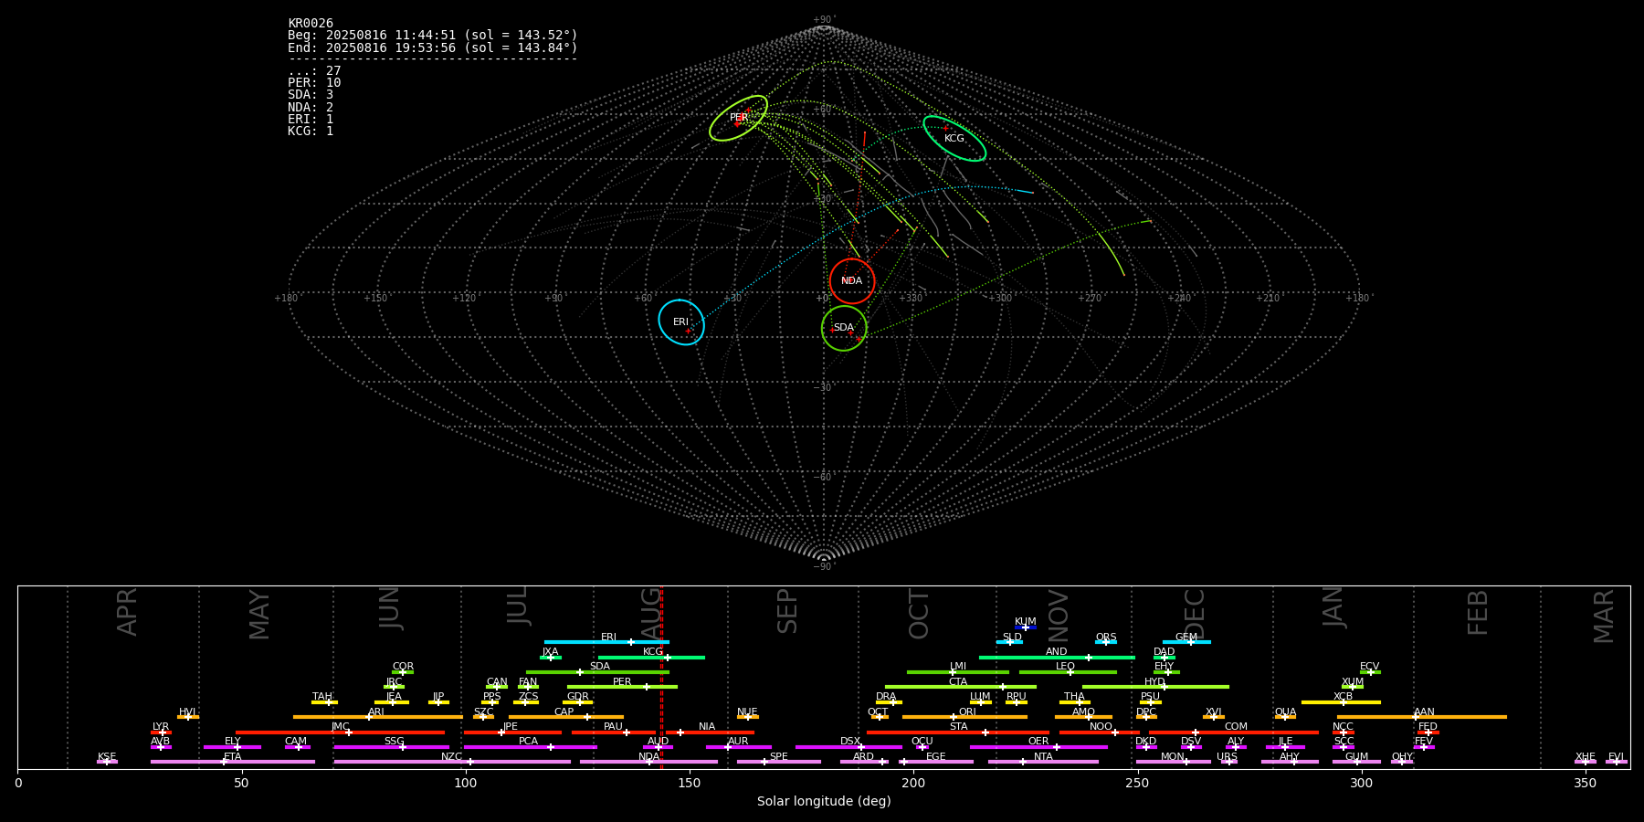Click the PER activity bar in the timeline

tap(622, 687)
